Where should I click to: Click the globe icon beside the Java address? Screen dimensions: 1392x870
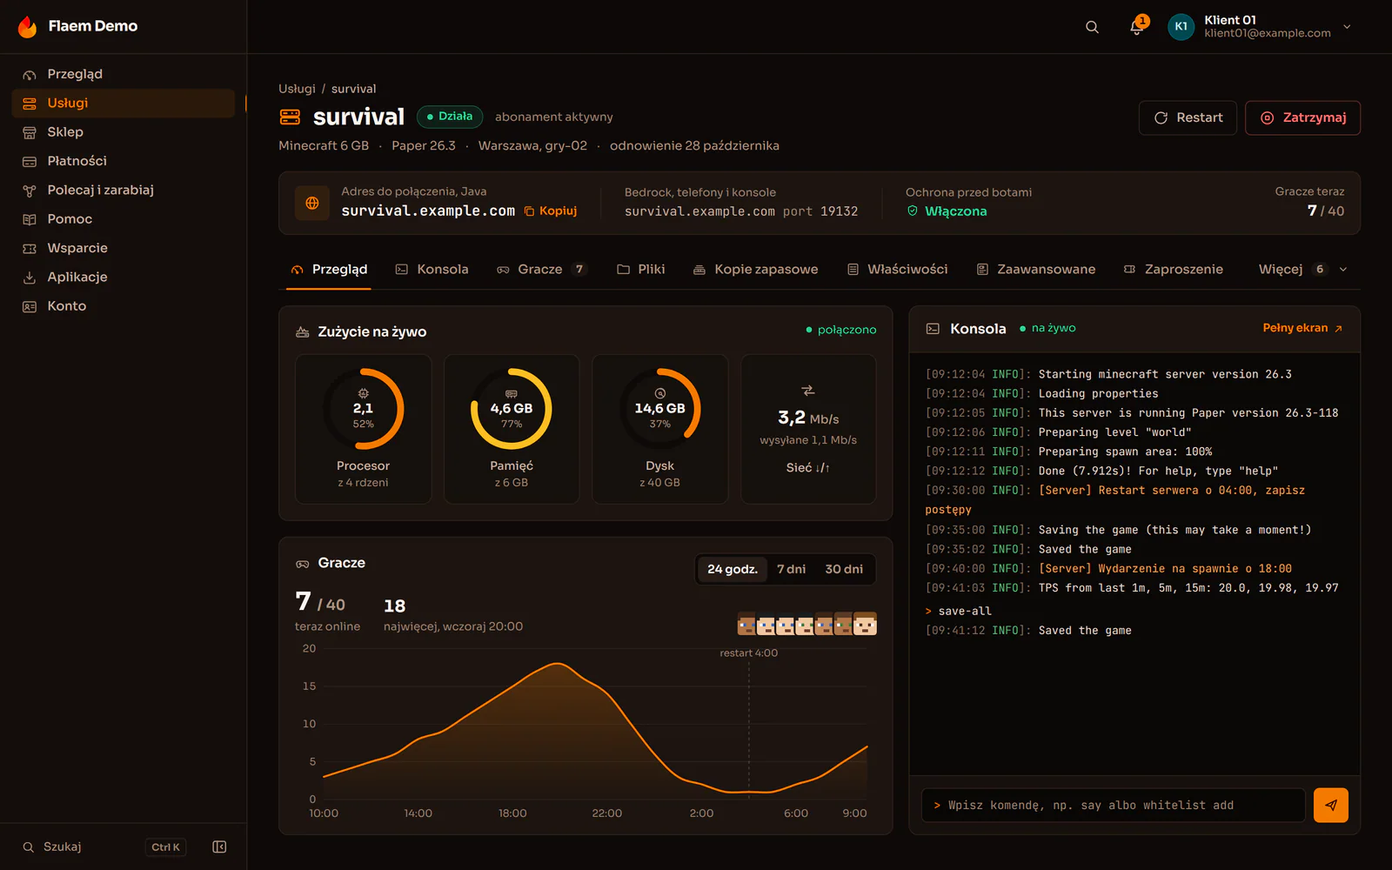click(x=312, y=203)
